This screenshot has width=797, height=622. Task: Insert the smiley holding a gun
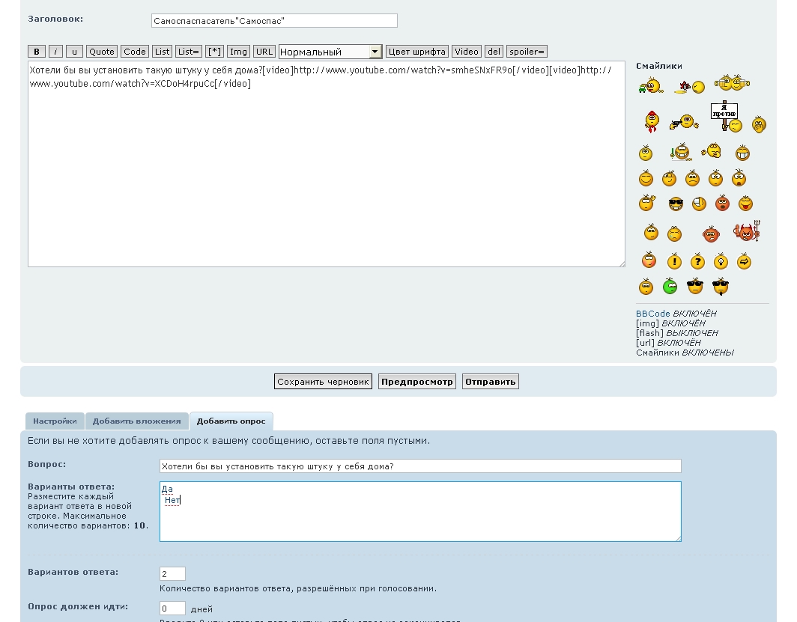tap(684, 121)
